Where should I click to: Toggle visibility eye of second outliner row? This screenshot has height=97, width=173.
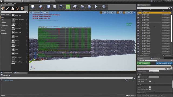tap(138, 14)
